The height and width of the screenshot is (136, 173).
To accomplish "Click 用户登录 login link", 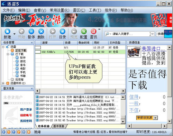I will coord(26,109).
